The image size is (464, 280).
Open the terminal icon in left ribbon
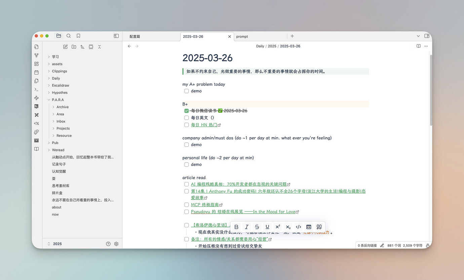pyautogui.click(x=36, y=89)
